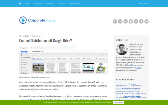
Task: Open the Twitter profile icon
Action: point(146,21)
